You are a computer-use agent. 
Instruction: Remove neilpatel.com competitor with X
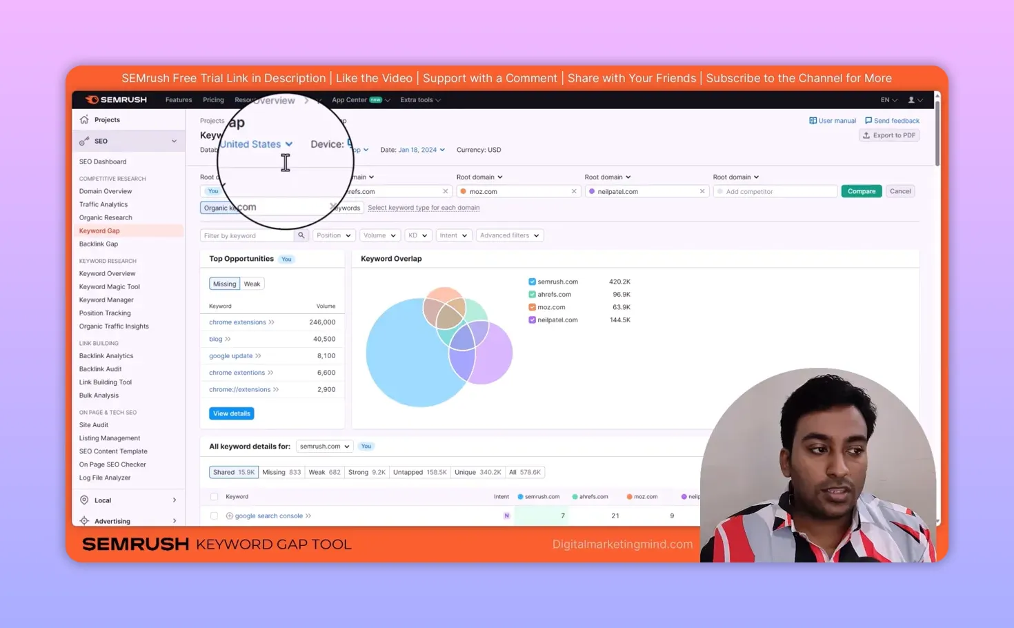point(702,191)
